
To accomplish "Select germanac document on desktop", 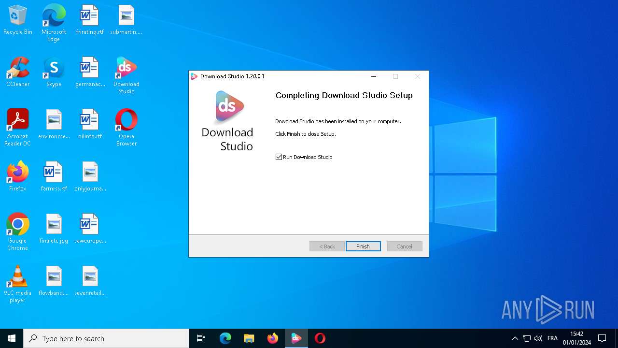I will [90, 72].
